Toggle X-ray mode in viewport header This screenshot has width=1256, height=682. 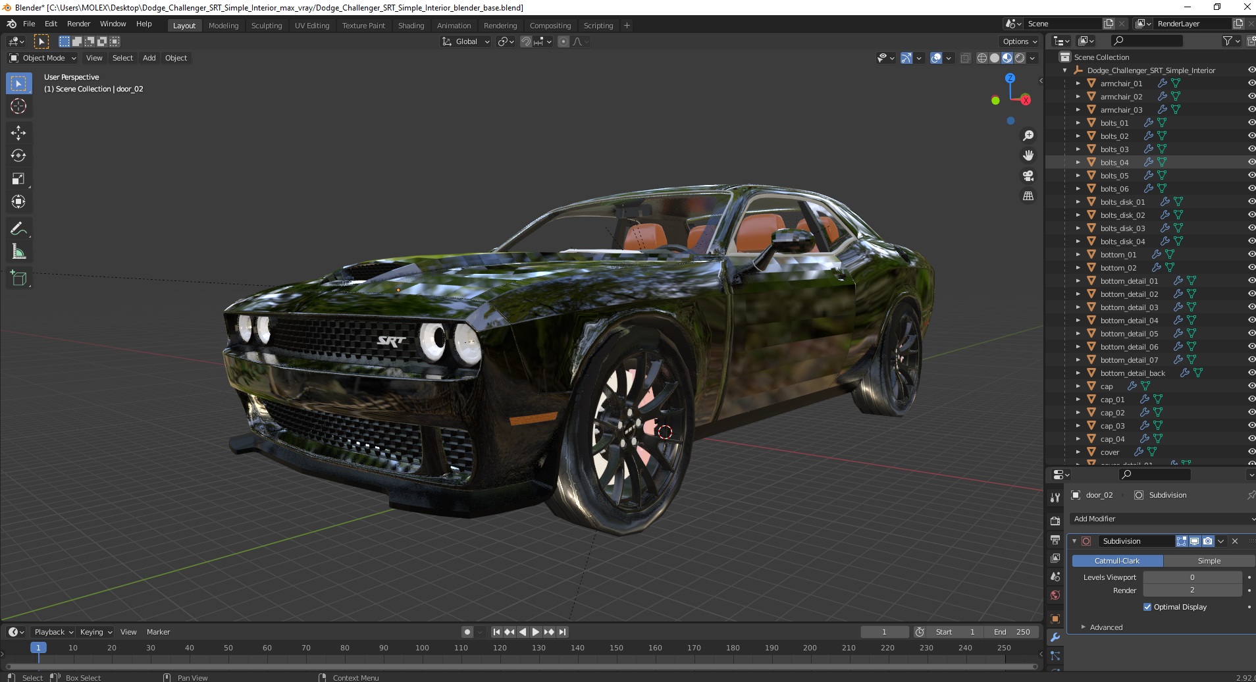click(966, 58)
